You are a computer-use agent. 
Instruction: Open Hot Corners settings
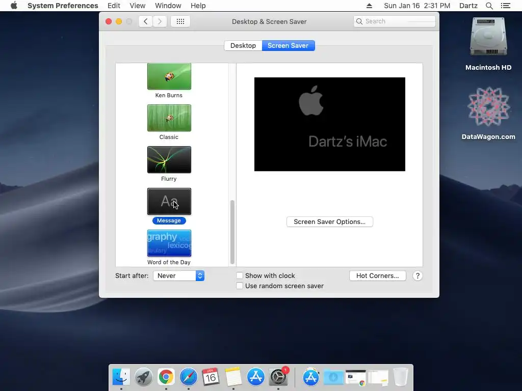[x=378, y=275]
